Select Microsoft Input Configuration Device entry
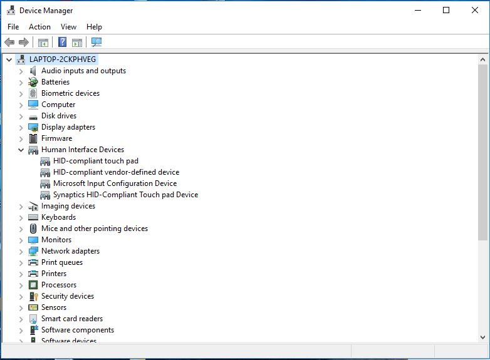490x360 pixels. coord(115,183)
